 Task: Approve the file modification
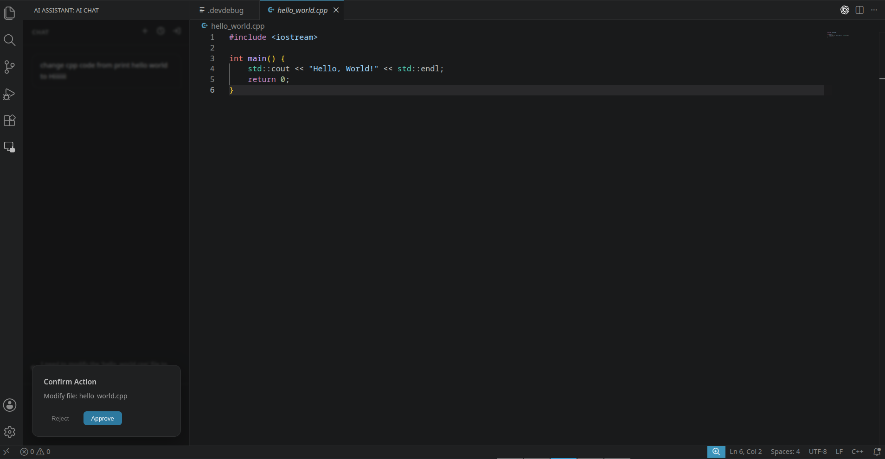(103, 418)
